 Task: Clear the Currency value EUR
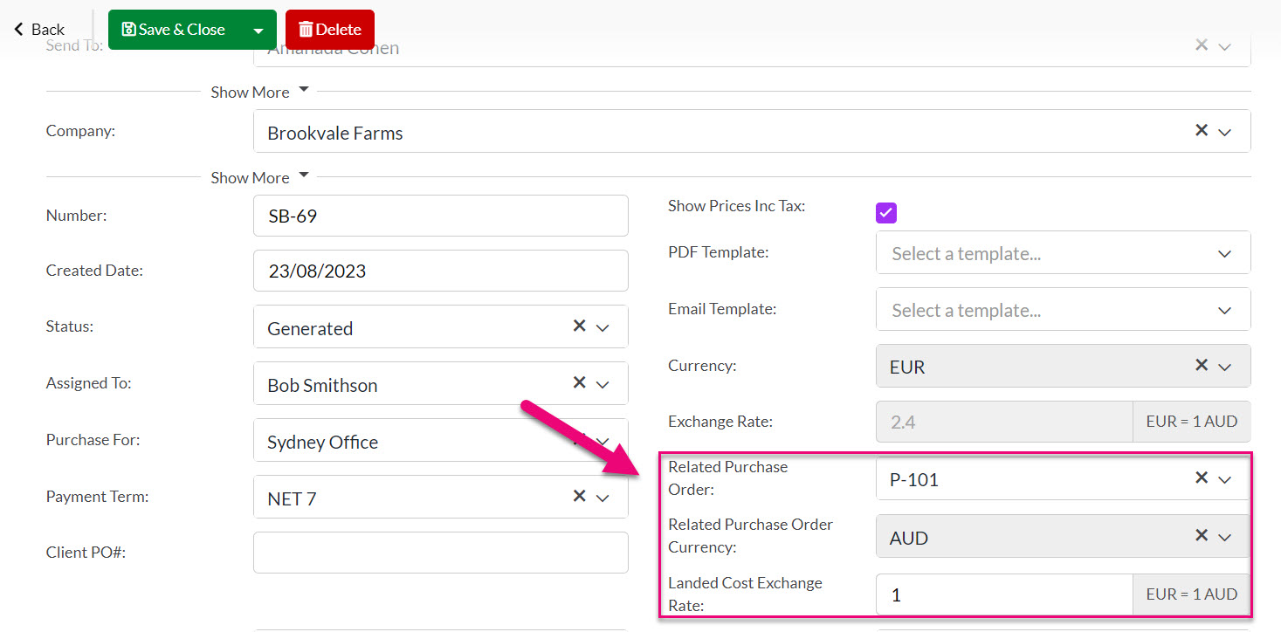click(1202, 365)
